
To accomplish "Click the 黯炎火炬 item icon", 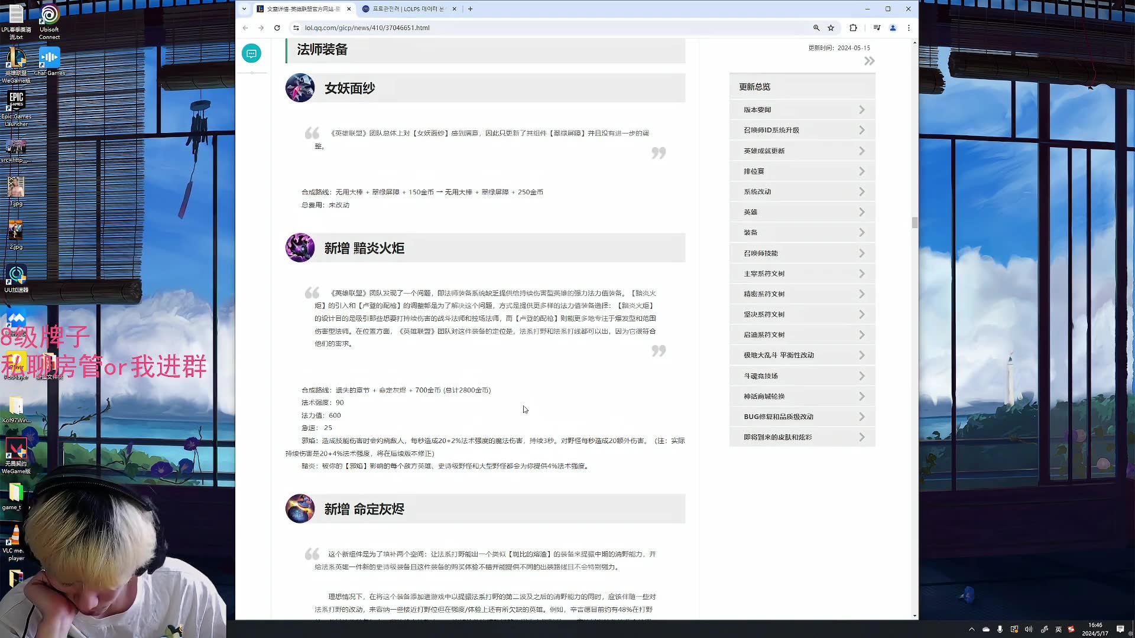I will click(300, 248).
